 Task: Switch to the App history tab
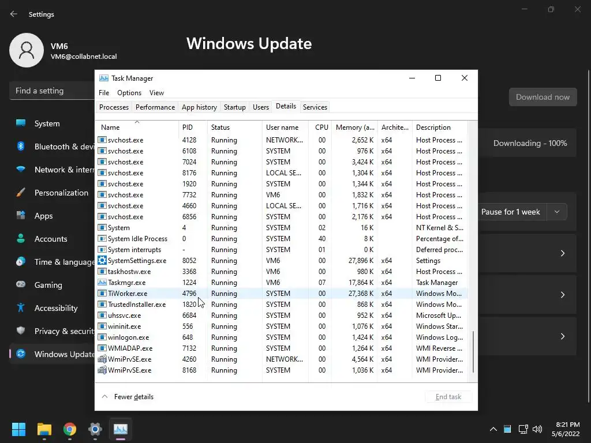[x=199, y=107]
